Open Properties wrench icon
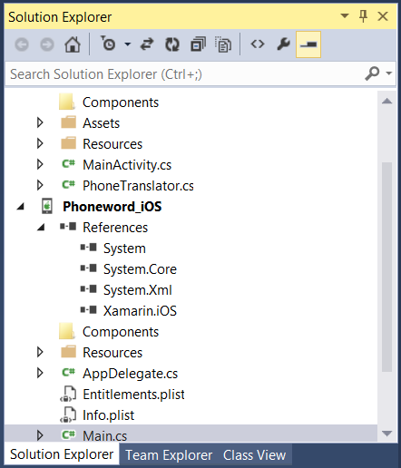This screenshot has height=468, width=401. click(283, 44)
